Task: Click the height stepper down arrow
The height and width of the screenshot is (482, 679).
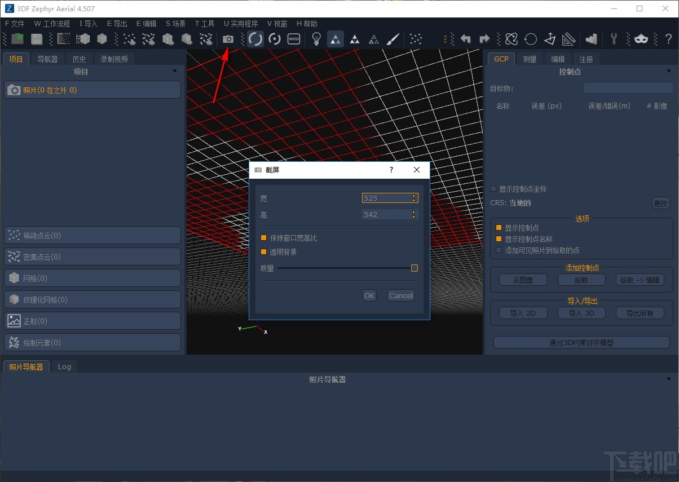Action: pyautogui.click(x=413, y=216)
